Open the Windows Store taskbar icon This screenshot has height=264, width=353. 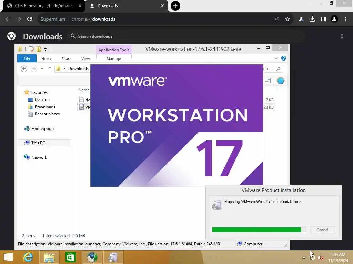(70, 257)
